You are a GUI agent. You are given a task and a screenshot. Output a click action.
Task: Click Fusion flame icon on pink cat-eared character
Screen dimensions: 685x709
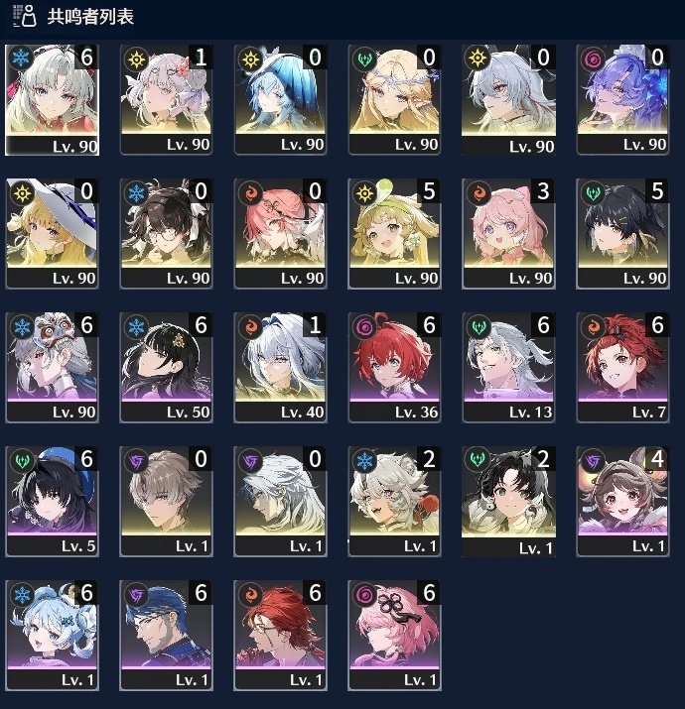click(x=479, y=193)
